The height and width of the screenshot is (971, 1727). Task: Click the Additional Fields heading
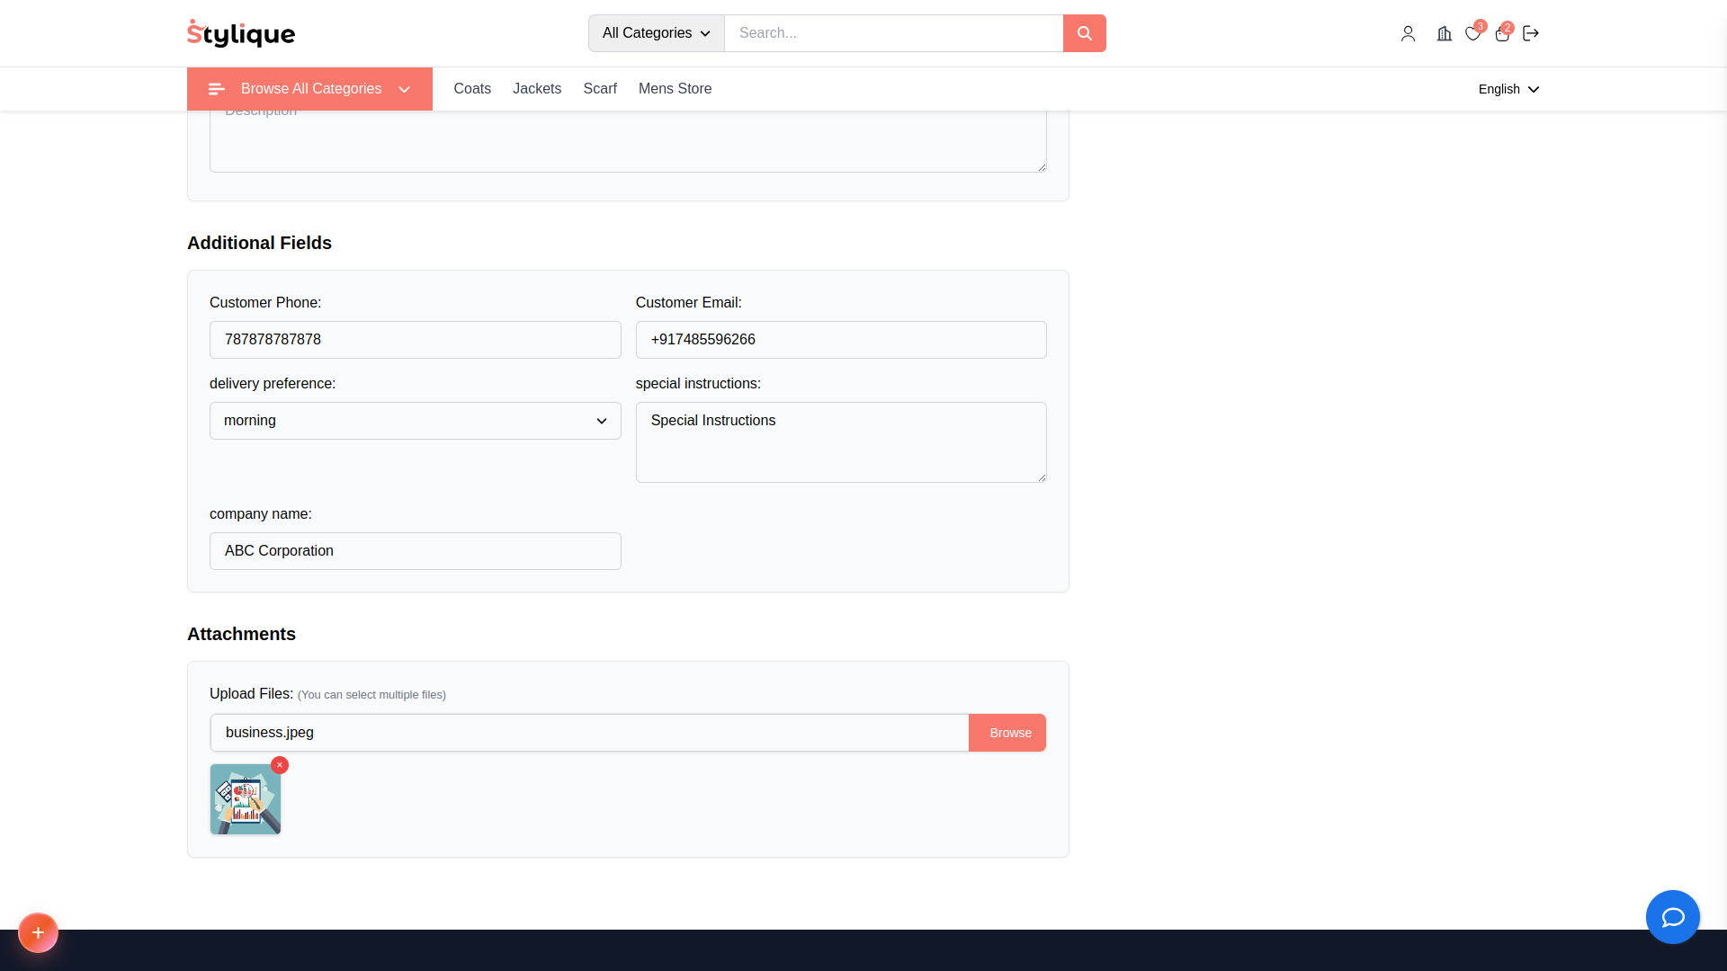coord(259,243)
